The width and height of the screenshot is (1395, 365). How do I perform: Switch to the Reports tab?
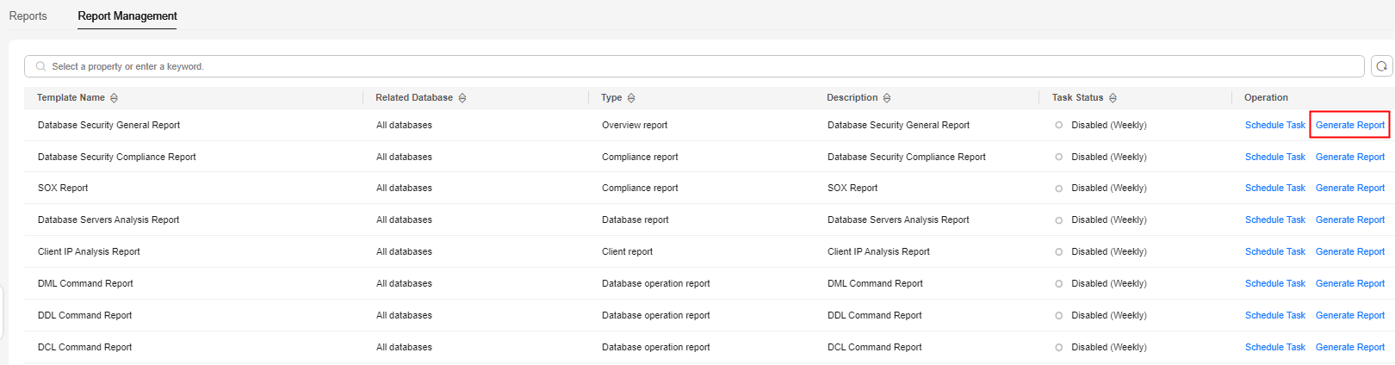[28, 15]
